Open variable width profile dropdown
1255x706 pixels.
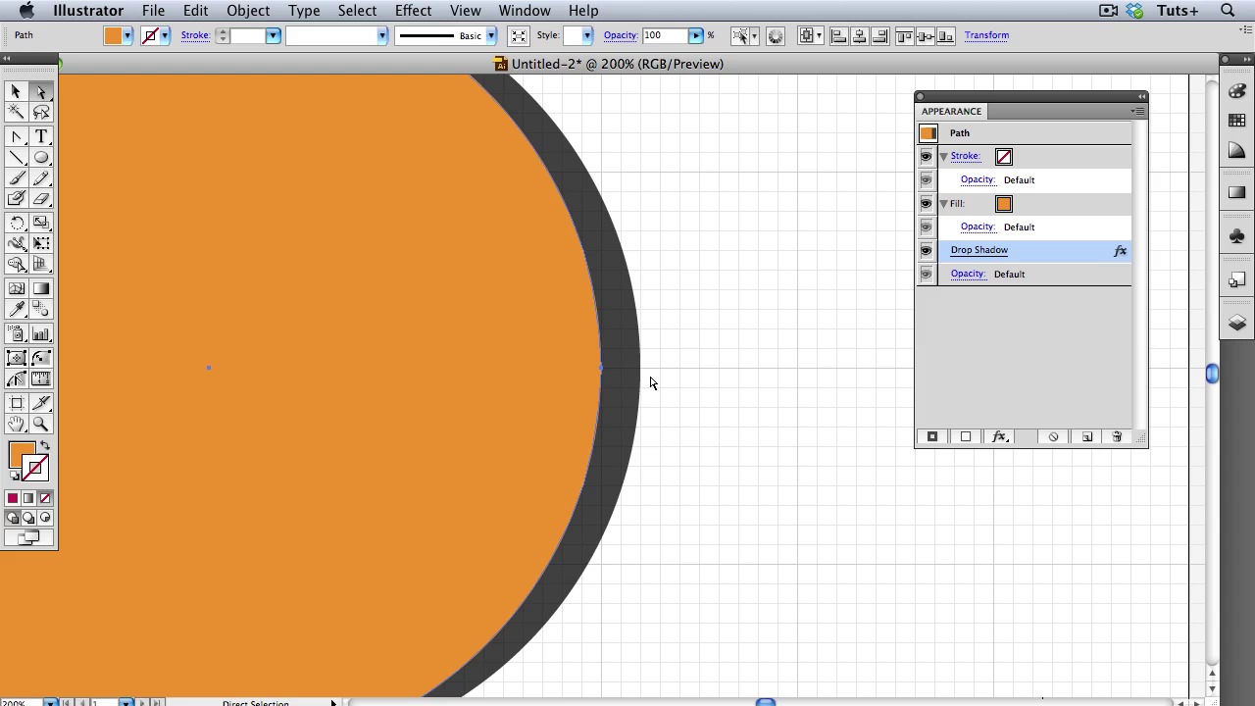point(381,35)
